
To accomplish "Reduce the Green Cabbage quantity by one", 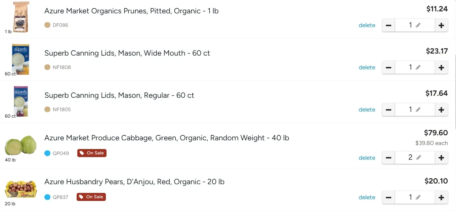I will tap(388, 157).
